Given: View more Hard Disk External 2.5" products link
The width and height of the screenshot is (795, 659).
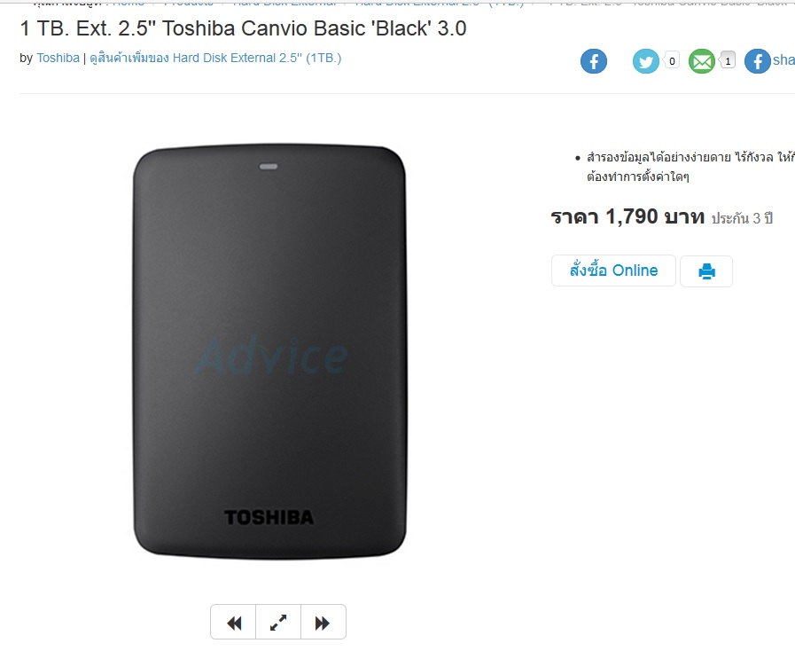Looking at the screenshot, I should [x=215, y=58].
